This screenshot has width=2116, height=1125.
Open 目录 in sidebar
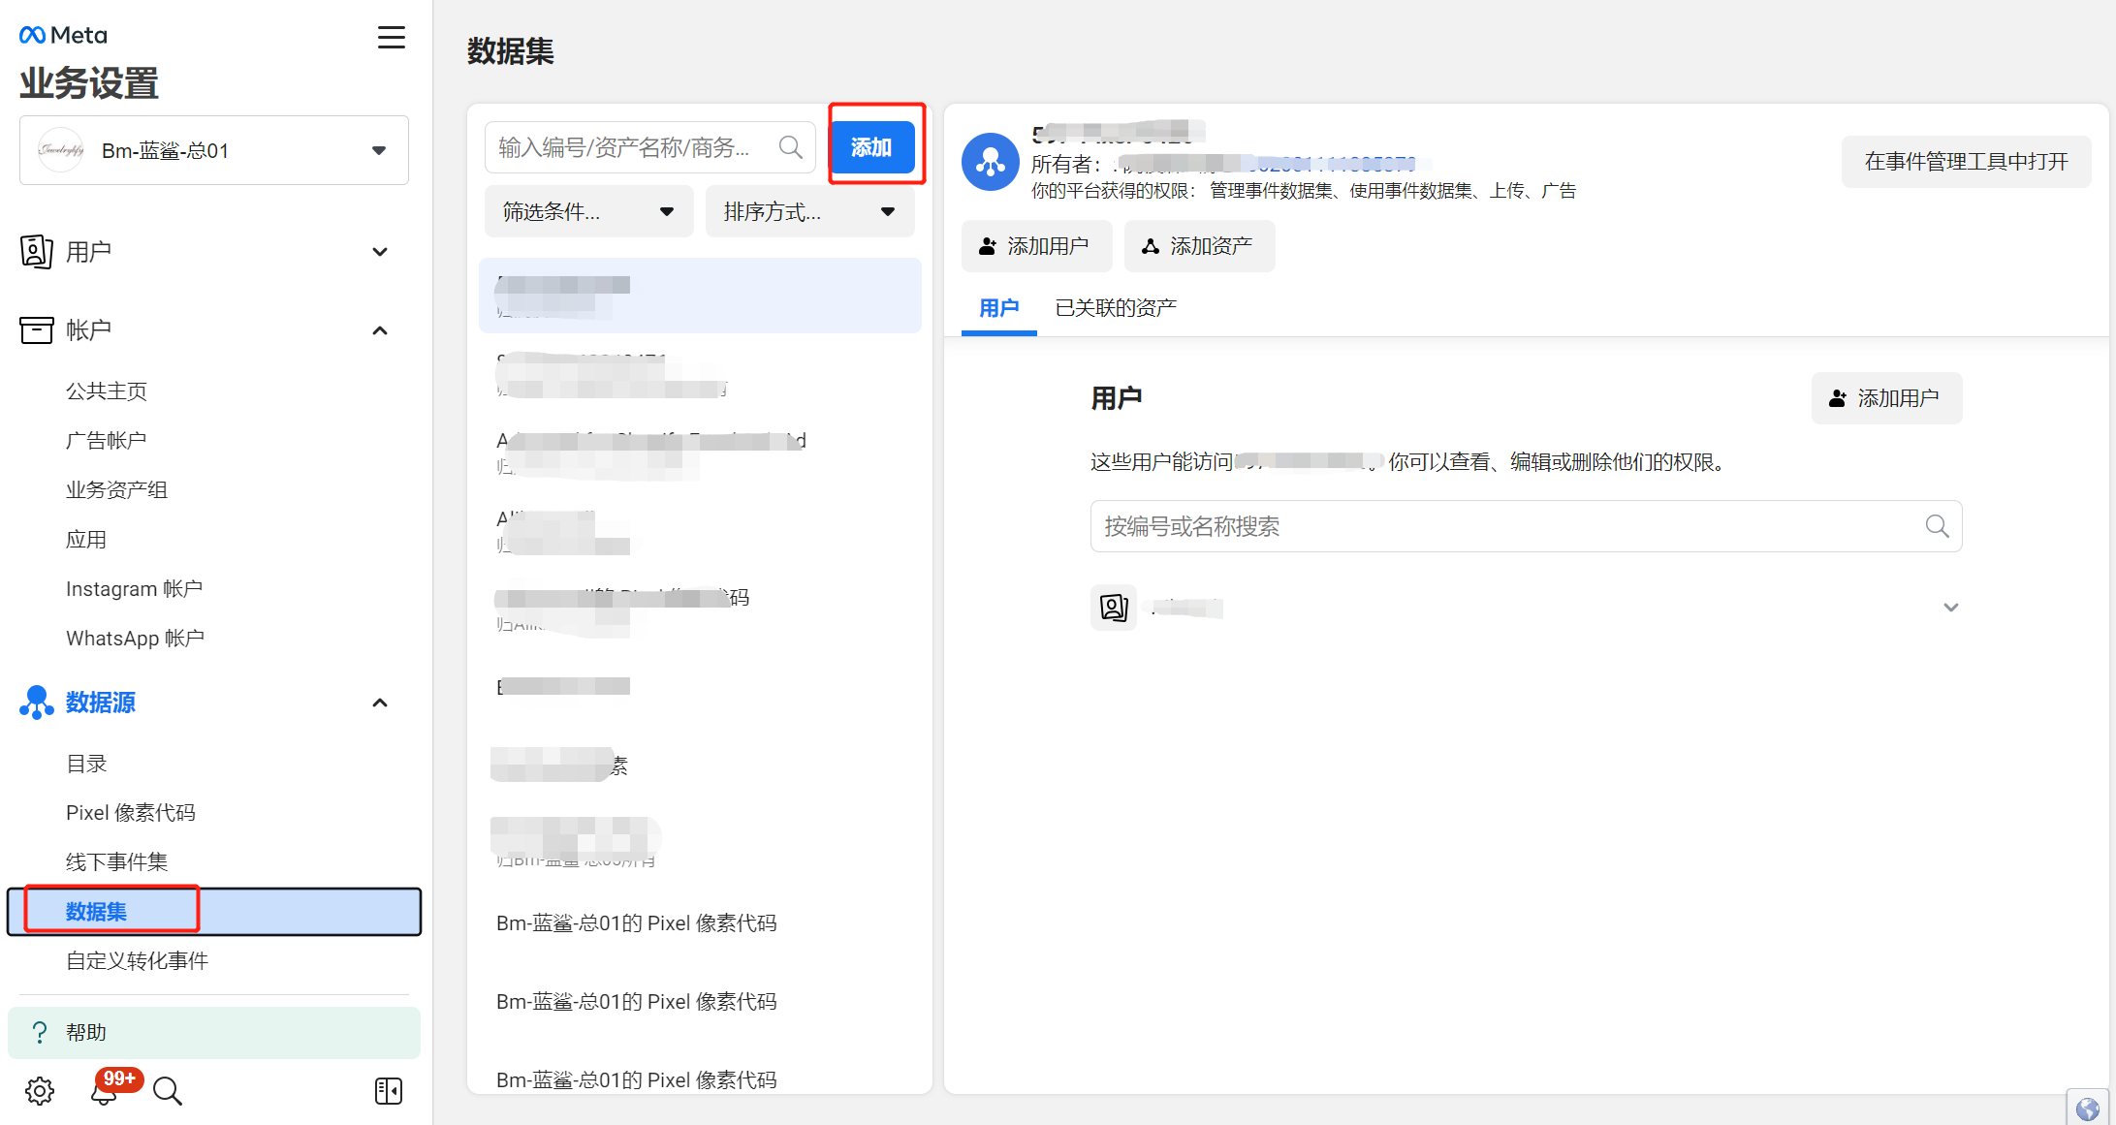click(86, 764)
